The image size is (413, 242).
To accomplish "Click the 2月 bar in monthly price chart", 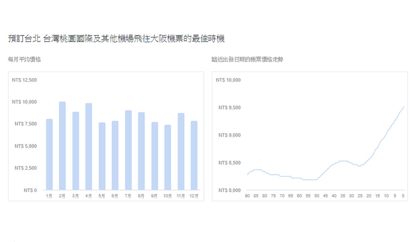I will (62, 146).
